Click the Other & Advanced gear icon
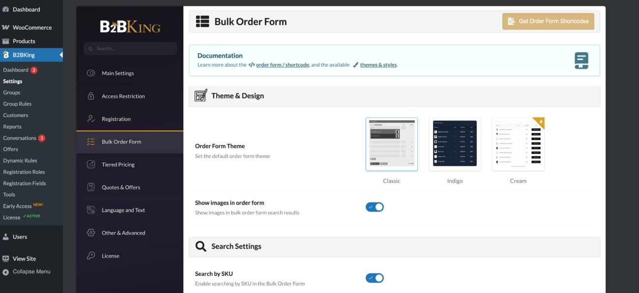639x293 pixels. click(91, 233)
